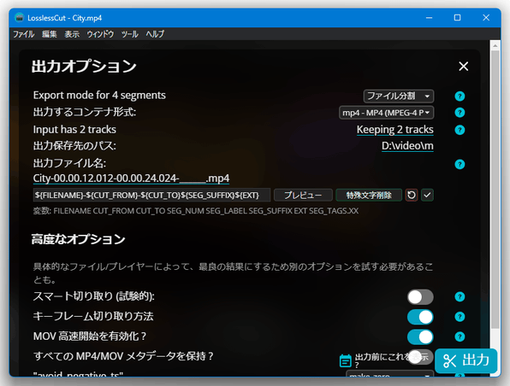Image resolution: width=510 pixels, height=386 pixels.
Task: Open help icon beside 出力ファイル名
Action: click(460, 164)
